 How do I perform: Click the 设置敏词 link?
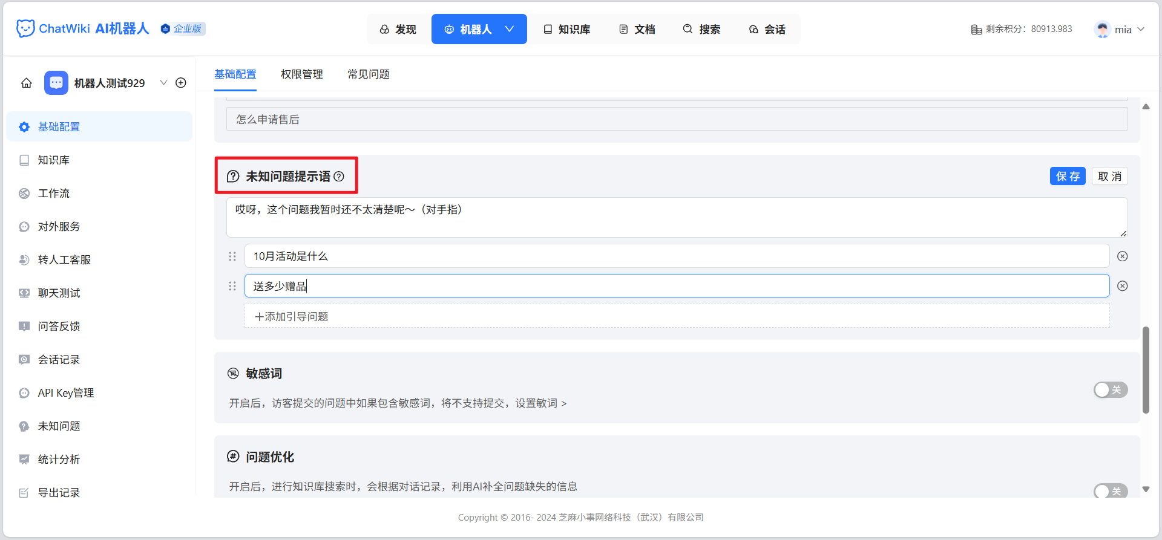(540, 403)
